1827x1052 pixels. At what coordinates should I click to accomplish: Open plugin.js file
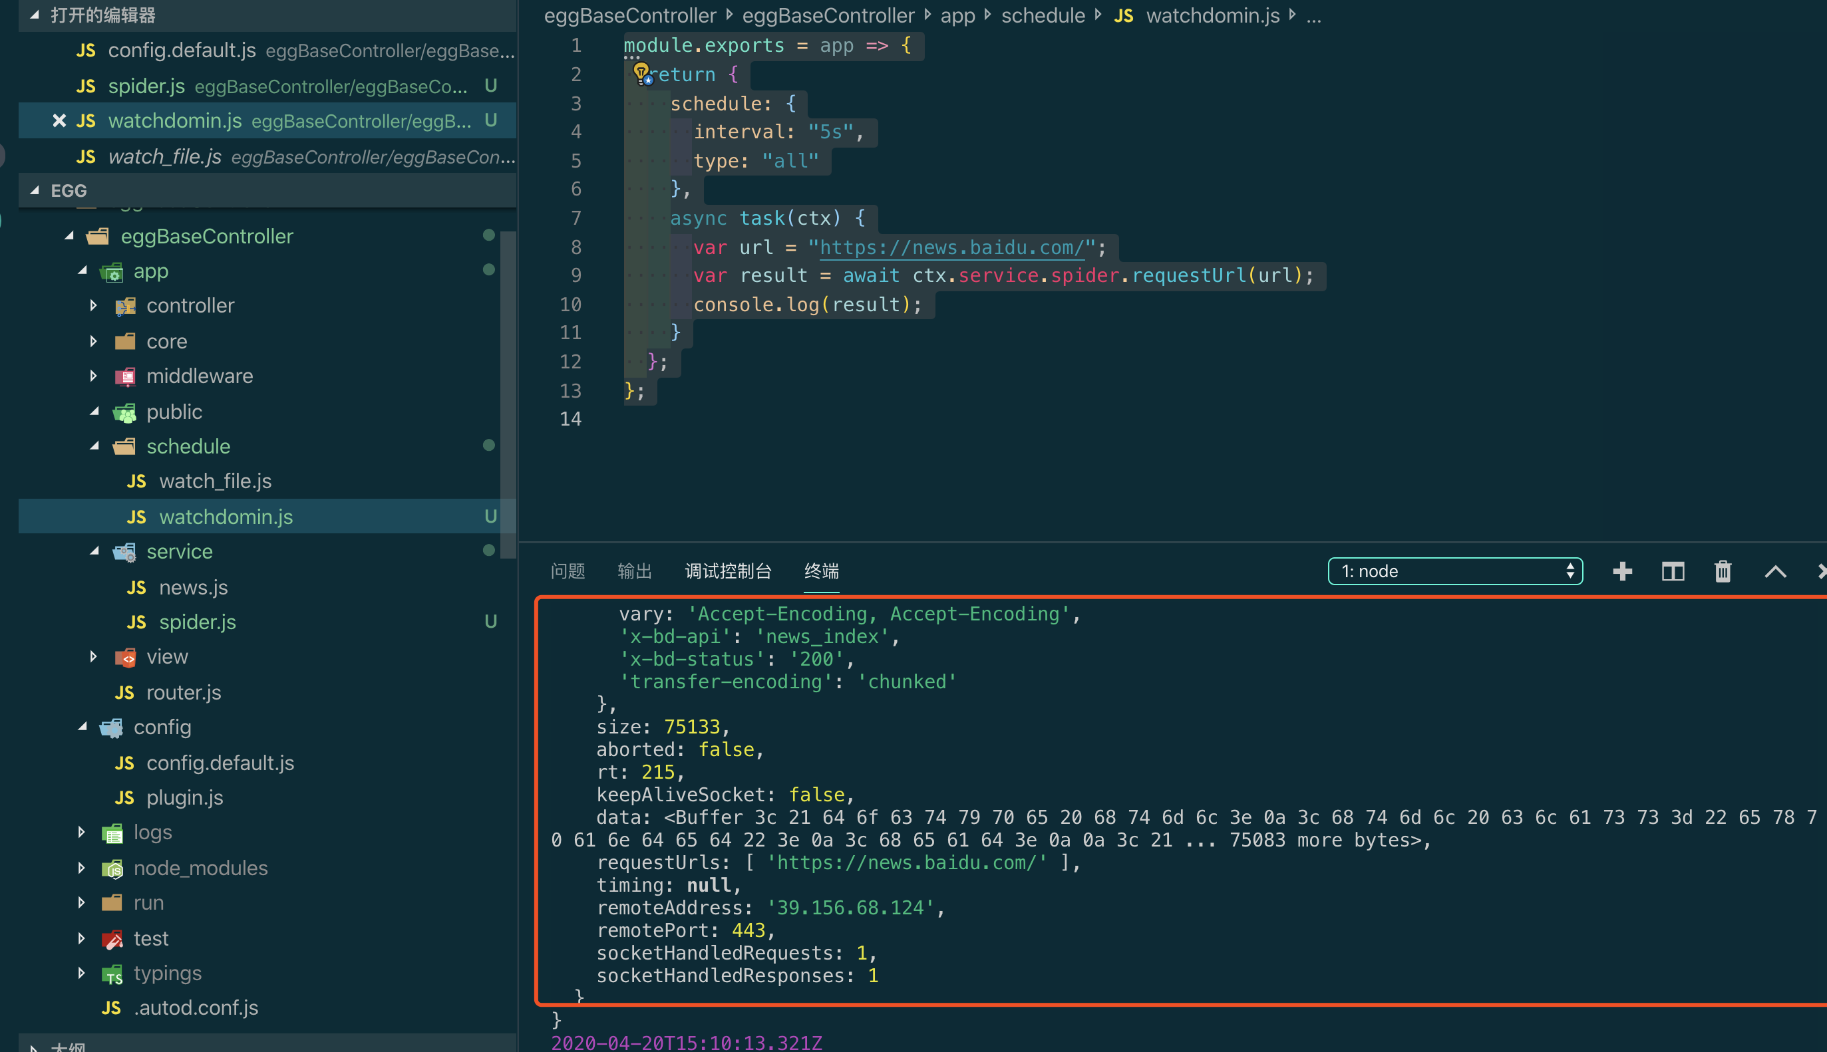pos(184,798)
